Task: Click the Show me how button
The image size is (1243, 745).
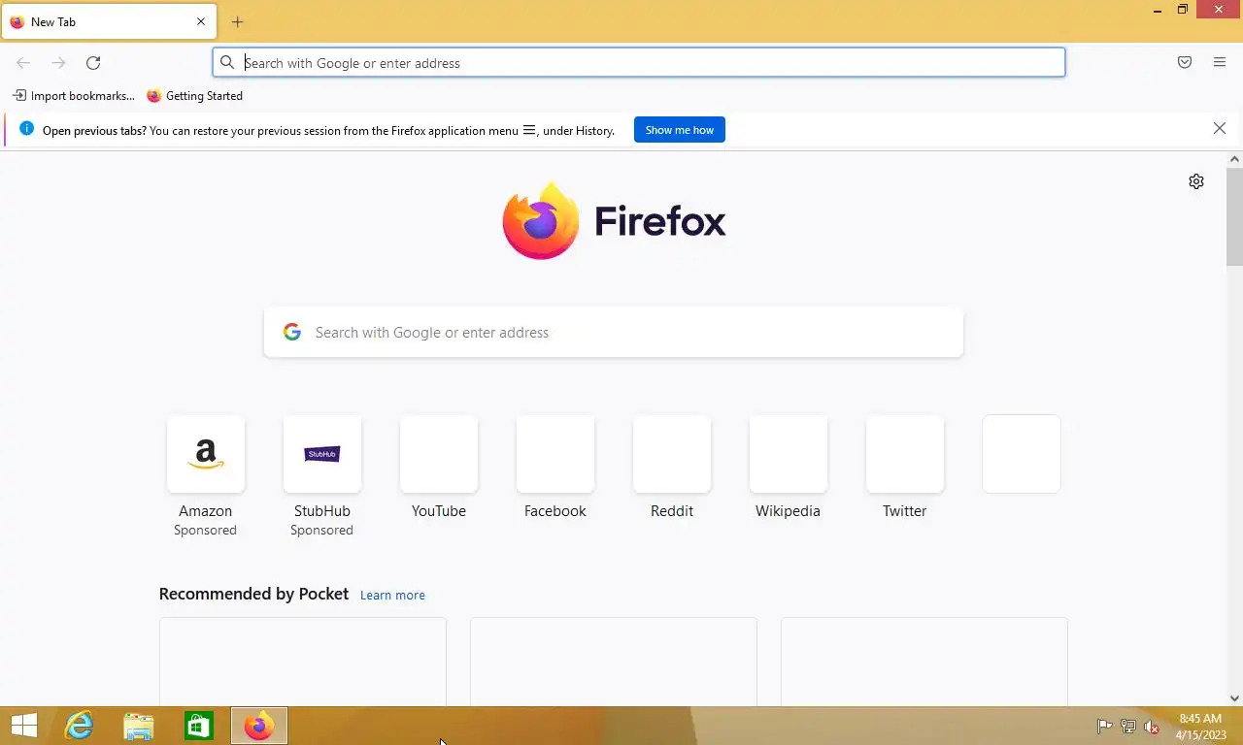Action: pyautogui.click(x=680, y=130)
